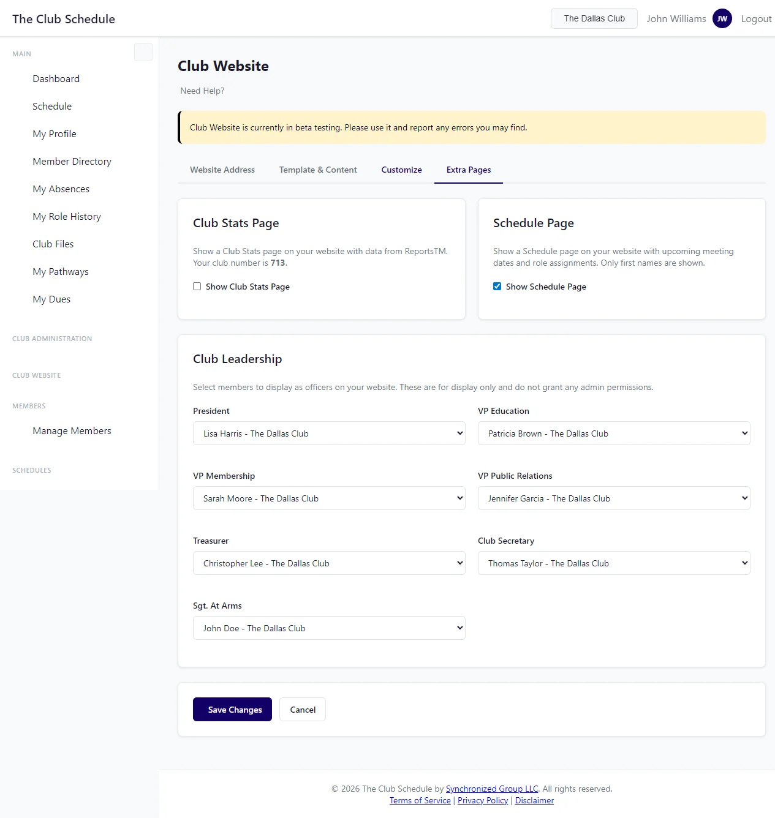The image size is (775, 818).
Task: Open the Customize tab
Action: (401, 170)
